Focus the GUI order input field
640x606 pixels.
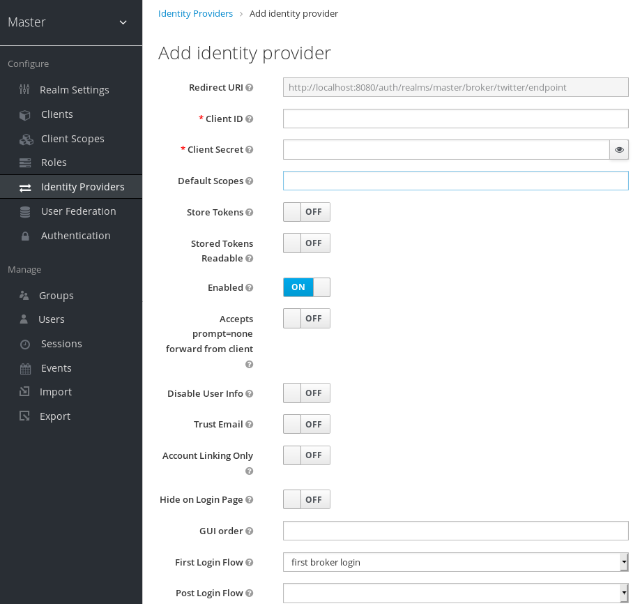tap(455, 531)
